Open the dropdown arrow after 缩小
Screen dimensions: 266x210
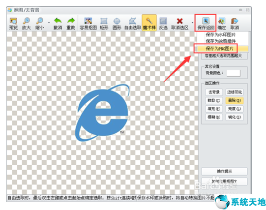point(49,23)
